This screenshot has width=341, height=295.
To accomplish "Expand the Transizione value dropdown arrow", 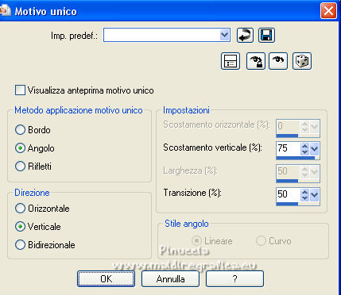I will pyautogui.click(x=315, y=195).
